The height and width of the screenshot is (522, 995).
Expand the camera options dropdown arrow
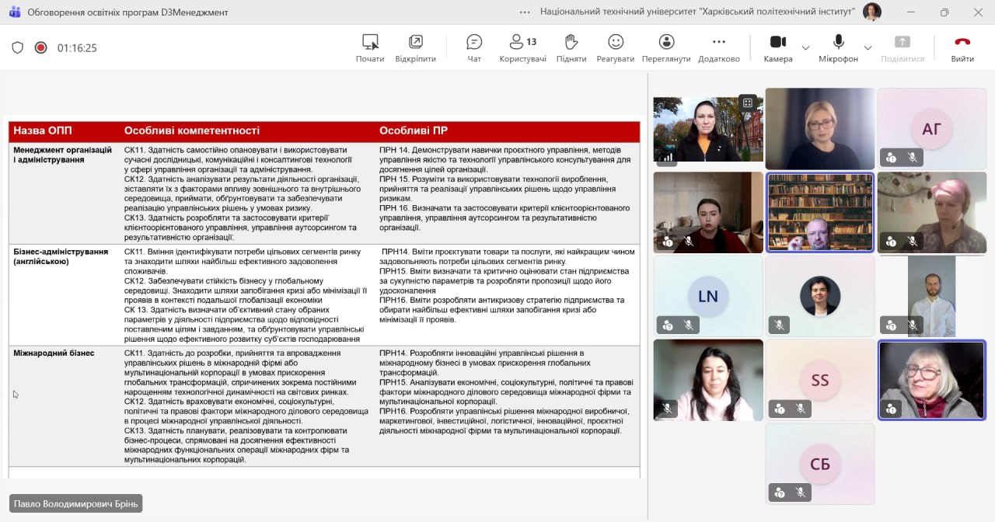coord(805,48)
